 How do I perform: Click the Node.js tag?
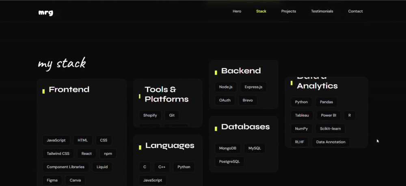226,87
